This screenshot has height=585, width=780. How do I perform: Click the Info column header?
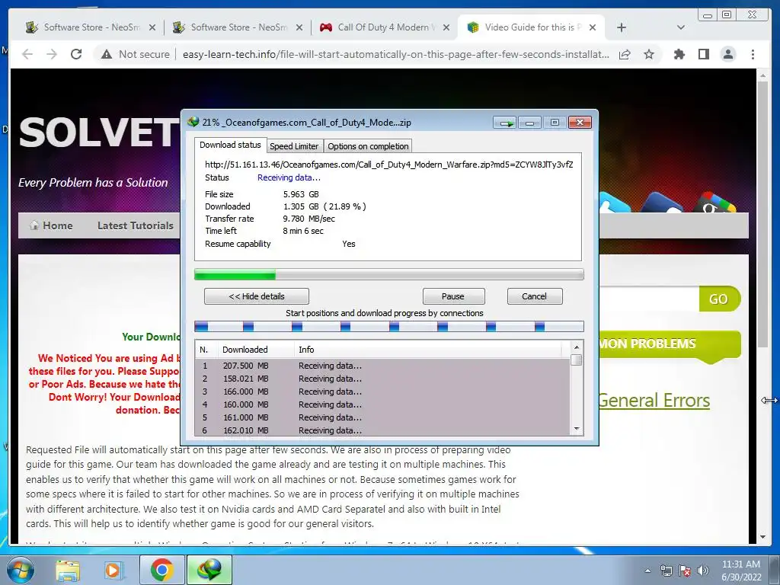pos(428,350)
